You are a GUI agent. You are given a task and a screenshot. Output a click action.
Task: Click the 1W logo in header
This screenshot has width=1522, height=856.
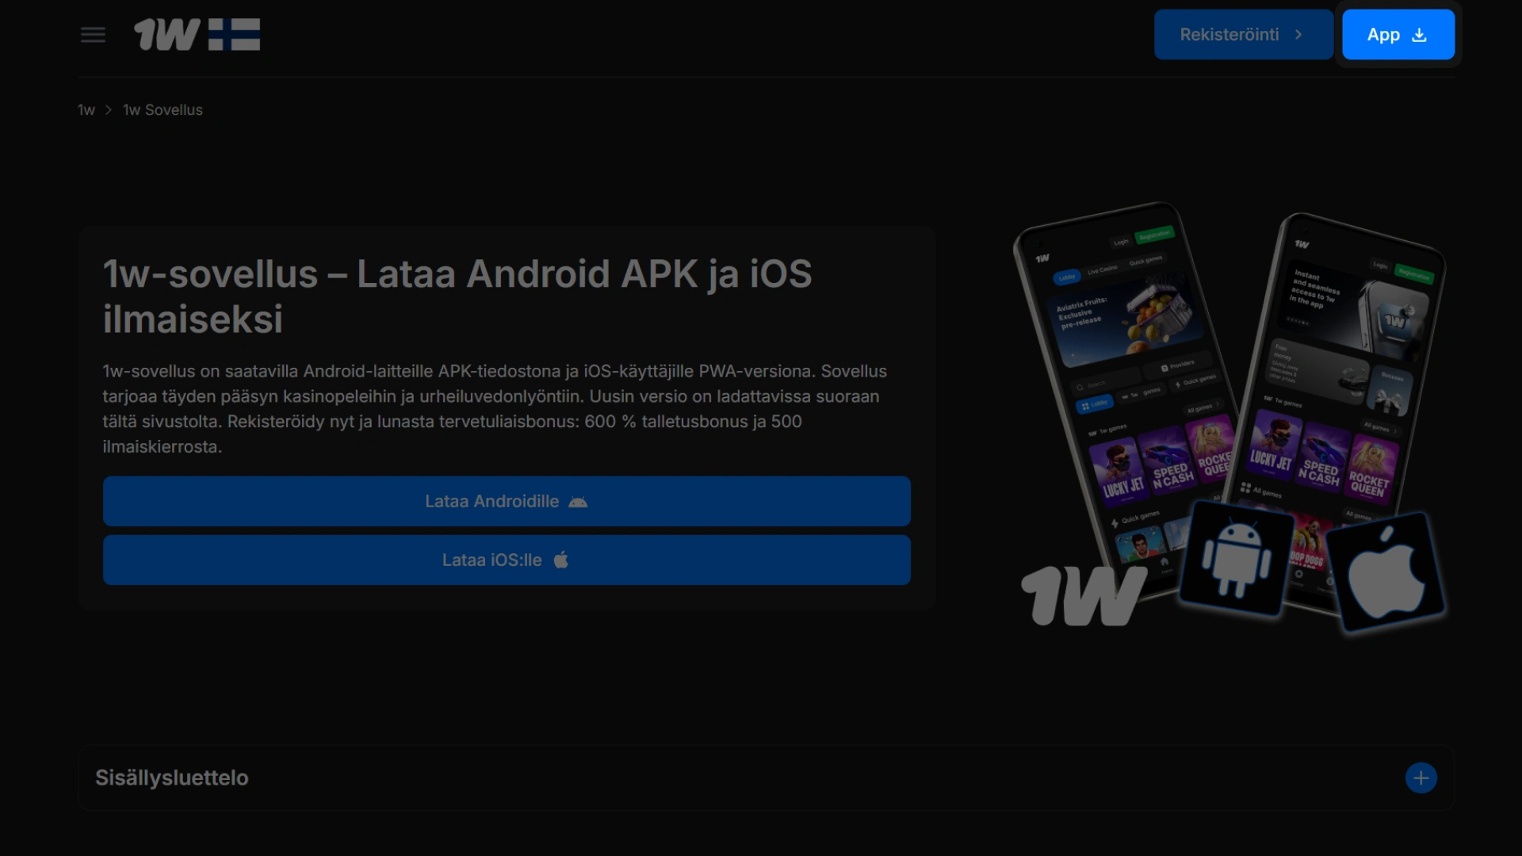[x=166, y=35]
